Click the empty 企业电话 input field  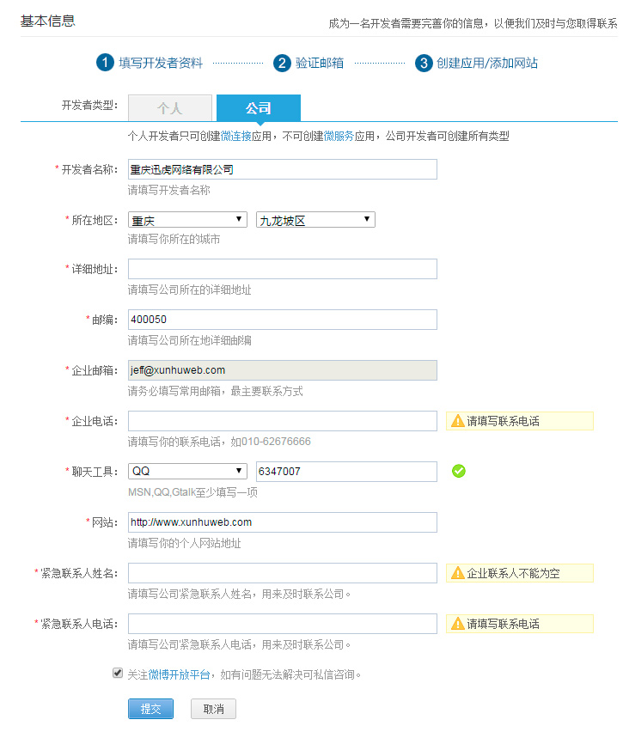(283, 421)
